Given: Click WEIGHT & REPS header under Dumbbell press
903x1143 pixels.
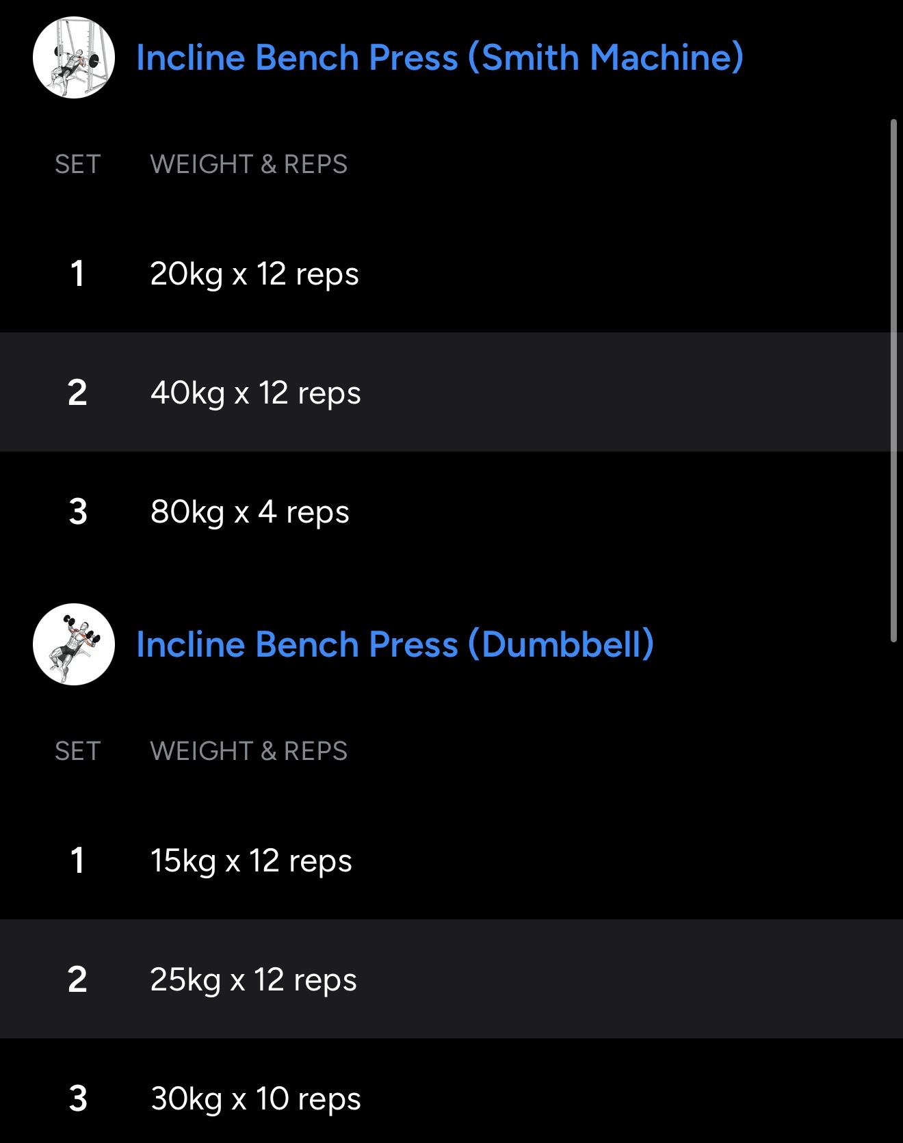Looking at the screenshot, I should (248, 751).
